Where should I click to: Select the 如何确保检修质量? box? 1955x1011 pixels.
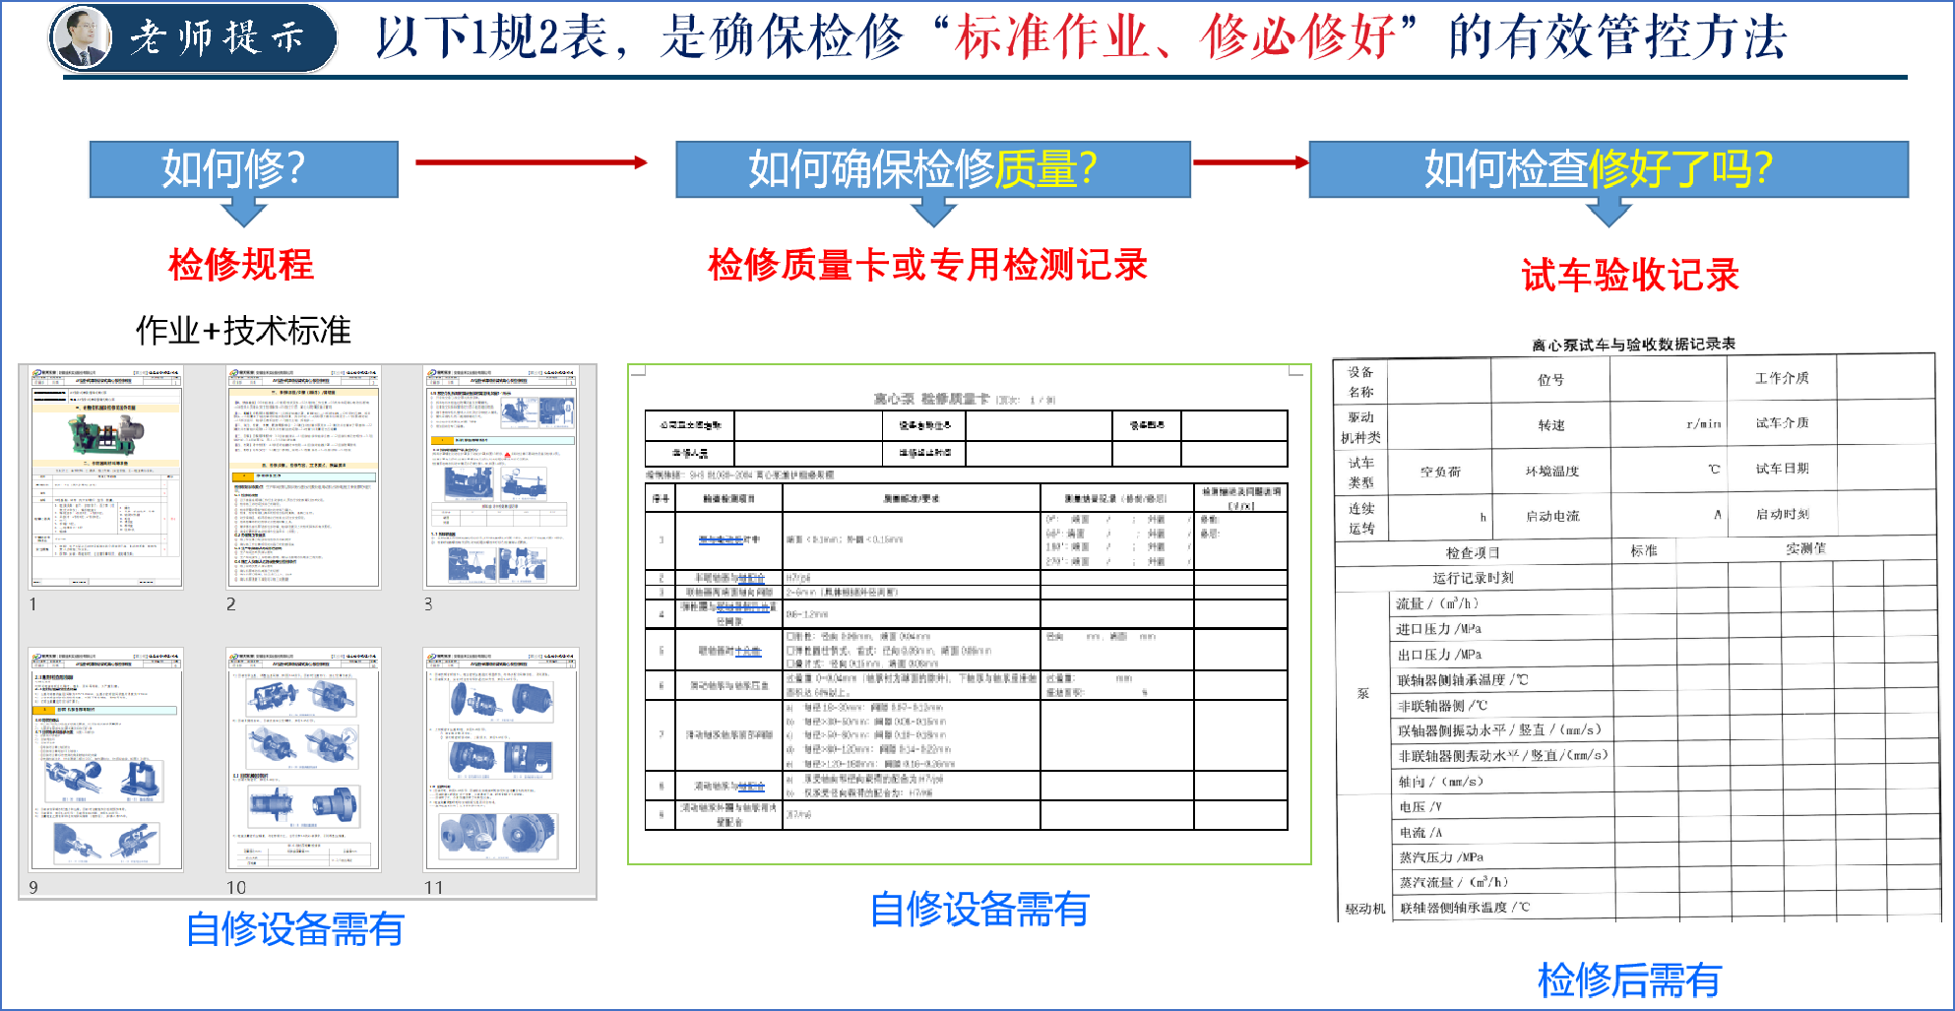pyautogui.click(x=933, y=169)
